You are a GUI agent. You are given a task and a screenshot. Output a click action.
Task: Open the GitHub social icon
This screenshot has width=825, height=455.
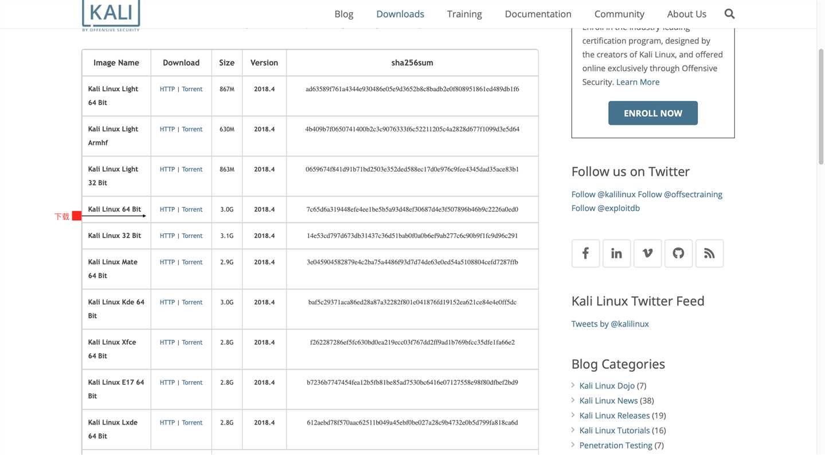pyautogui.click(x=678, y=253)
